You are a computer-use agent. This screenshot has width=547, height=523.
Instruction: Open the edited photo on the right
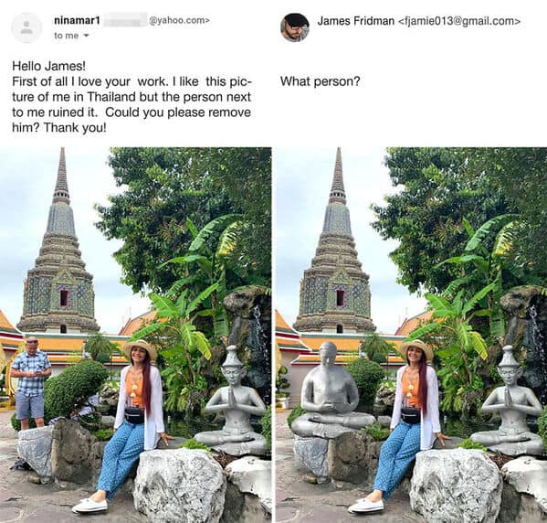[411, 335]
